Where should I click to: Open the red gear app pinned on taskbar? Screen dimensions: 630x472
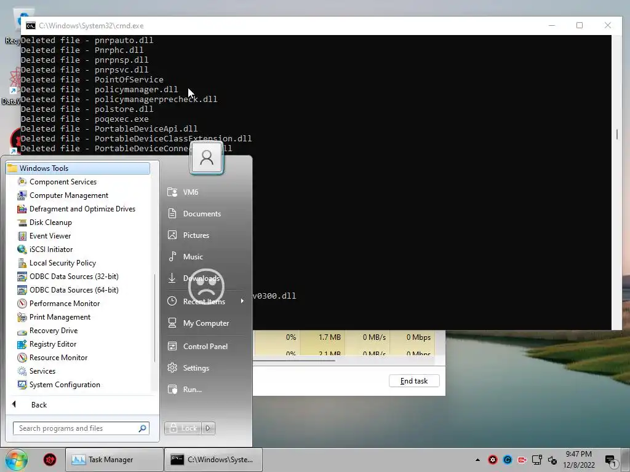pyautogui.click(x=50, y=460)
